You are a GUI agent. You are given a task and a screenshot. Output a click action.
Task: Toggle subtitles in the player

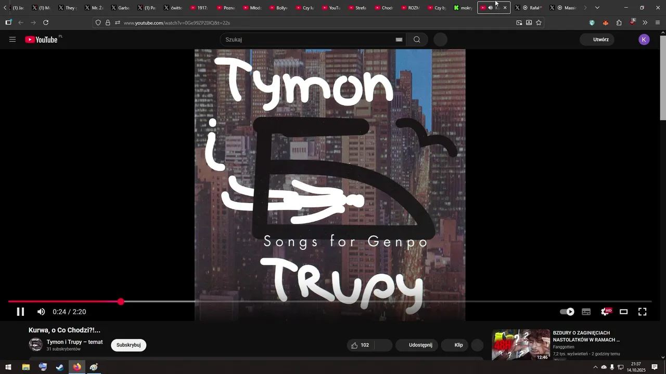click(x=586, y=312)
